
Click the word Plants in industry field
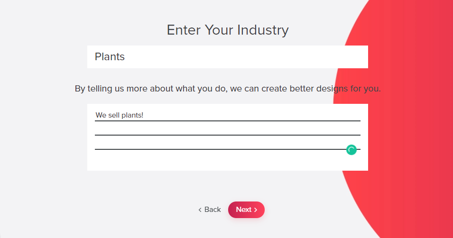pos(110,57)
